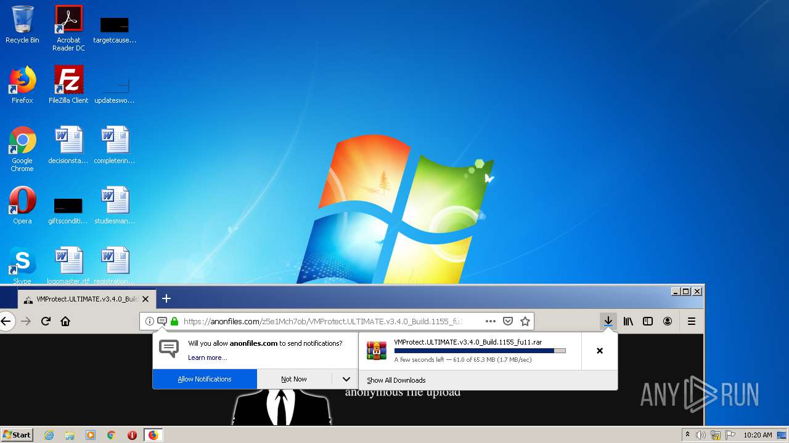The image size is (789, 443).
Task: Select the decisionsta Word document
Action: pos(68,145)
